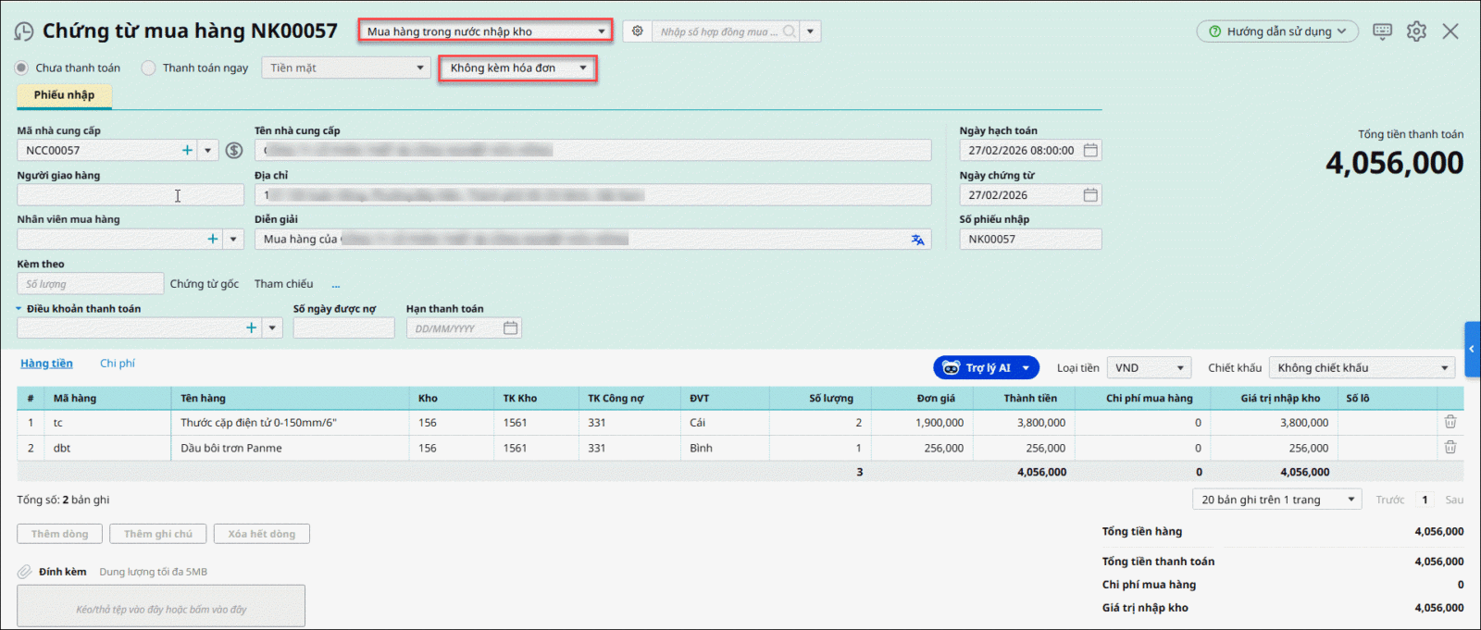Click the supplier debt dollar icon
Image resolution: width=1481 pixels, height=630 pixels.
pyautogui.click(x=234, y=151)
